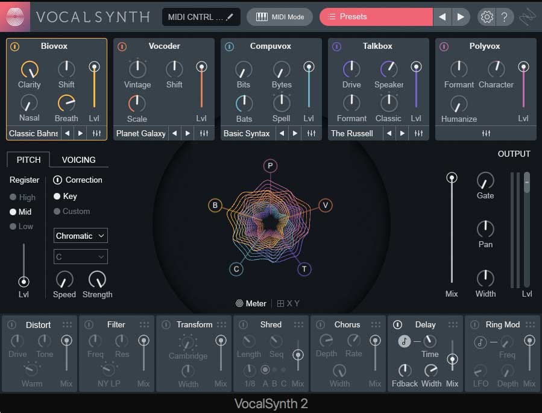The height and width of the screenshot is (413, 542).
Task: Click the output Mix slider handle
Action: [452, 178]
